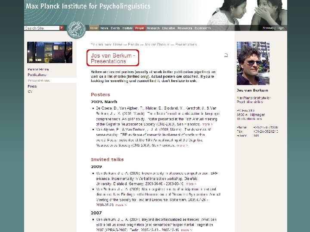Screen dimensions: 310x232
Task: Click the Jos van Berkum breadcrumb link
Action: [157, 44]
